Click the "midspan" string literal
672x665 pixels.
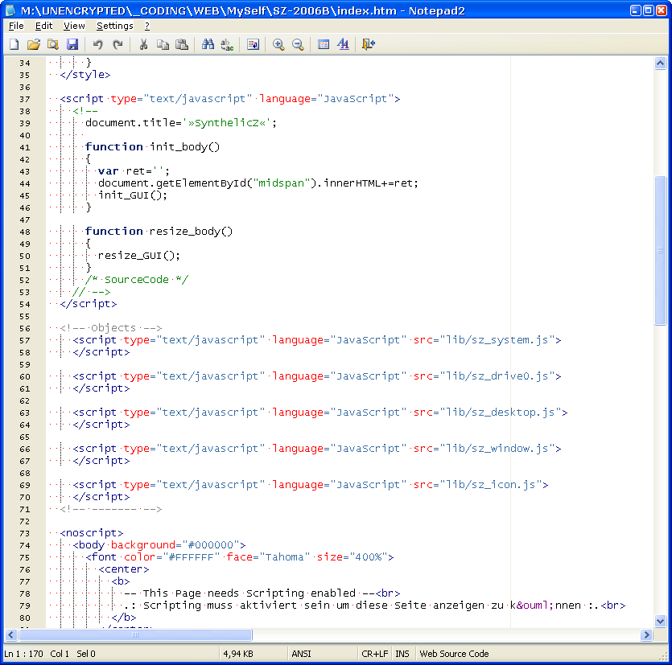click(x=281, y=183)
